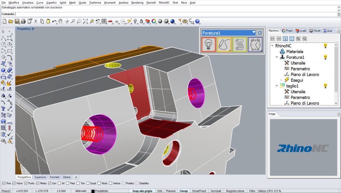Click the checkmark icon in left sidebar
Screen dimensions: 341x193
[x=10, y=134]
